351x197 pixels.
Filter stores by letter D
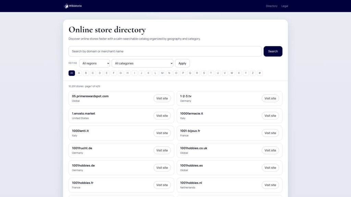100,73
